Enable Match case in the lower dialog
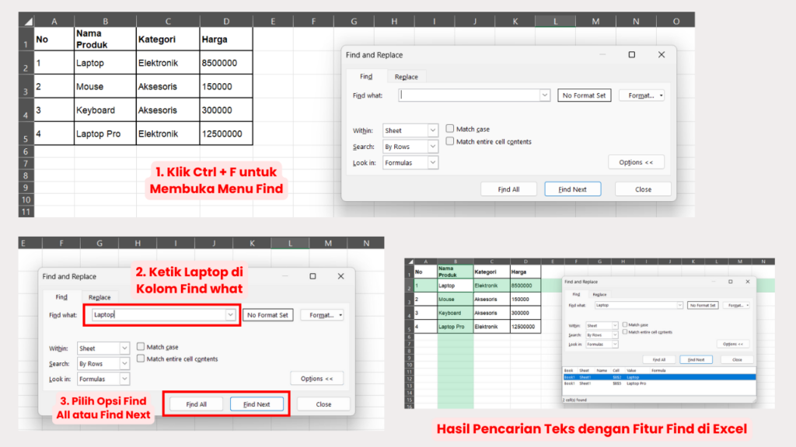Image resolution: width=796 pixels, height=447 pixels. click(141, 347)
